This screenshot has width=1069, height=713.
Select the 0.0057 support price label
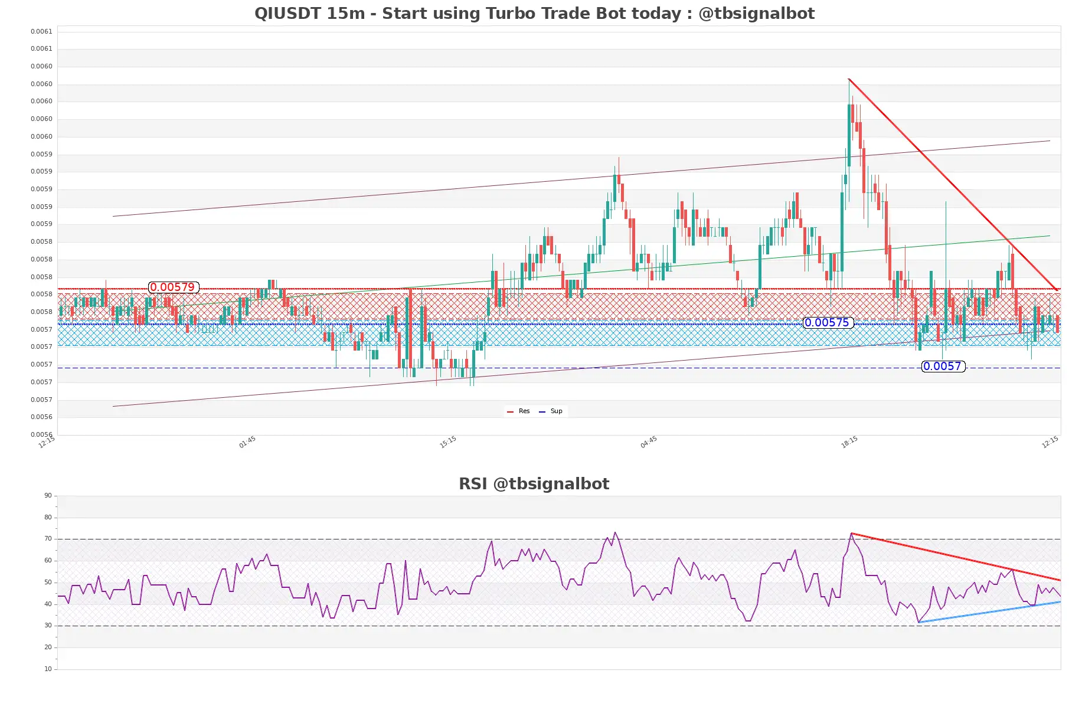[943, 367]
